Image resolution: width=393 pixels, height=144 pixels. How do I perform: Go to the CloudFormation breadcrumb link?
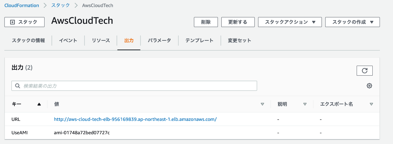[x=22, y=6]
